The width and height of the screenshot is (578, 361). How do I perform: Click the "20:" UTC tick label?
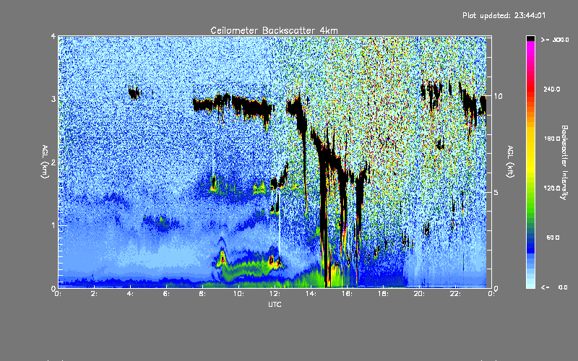click(x=419, y=294)
